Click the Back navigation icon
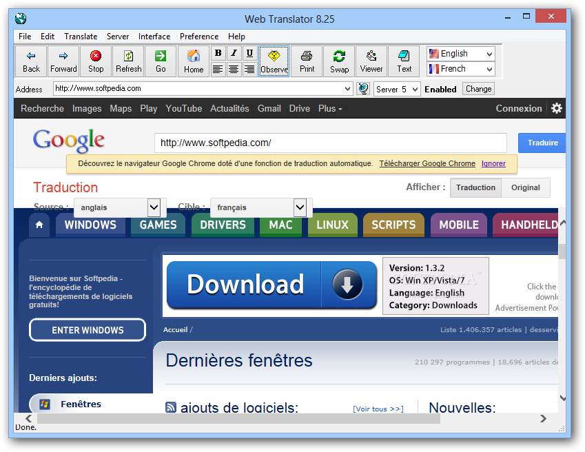 tap(31, 61)
